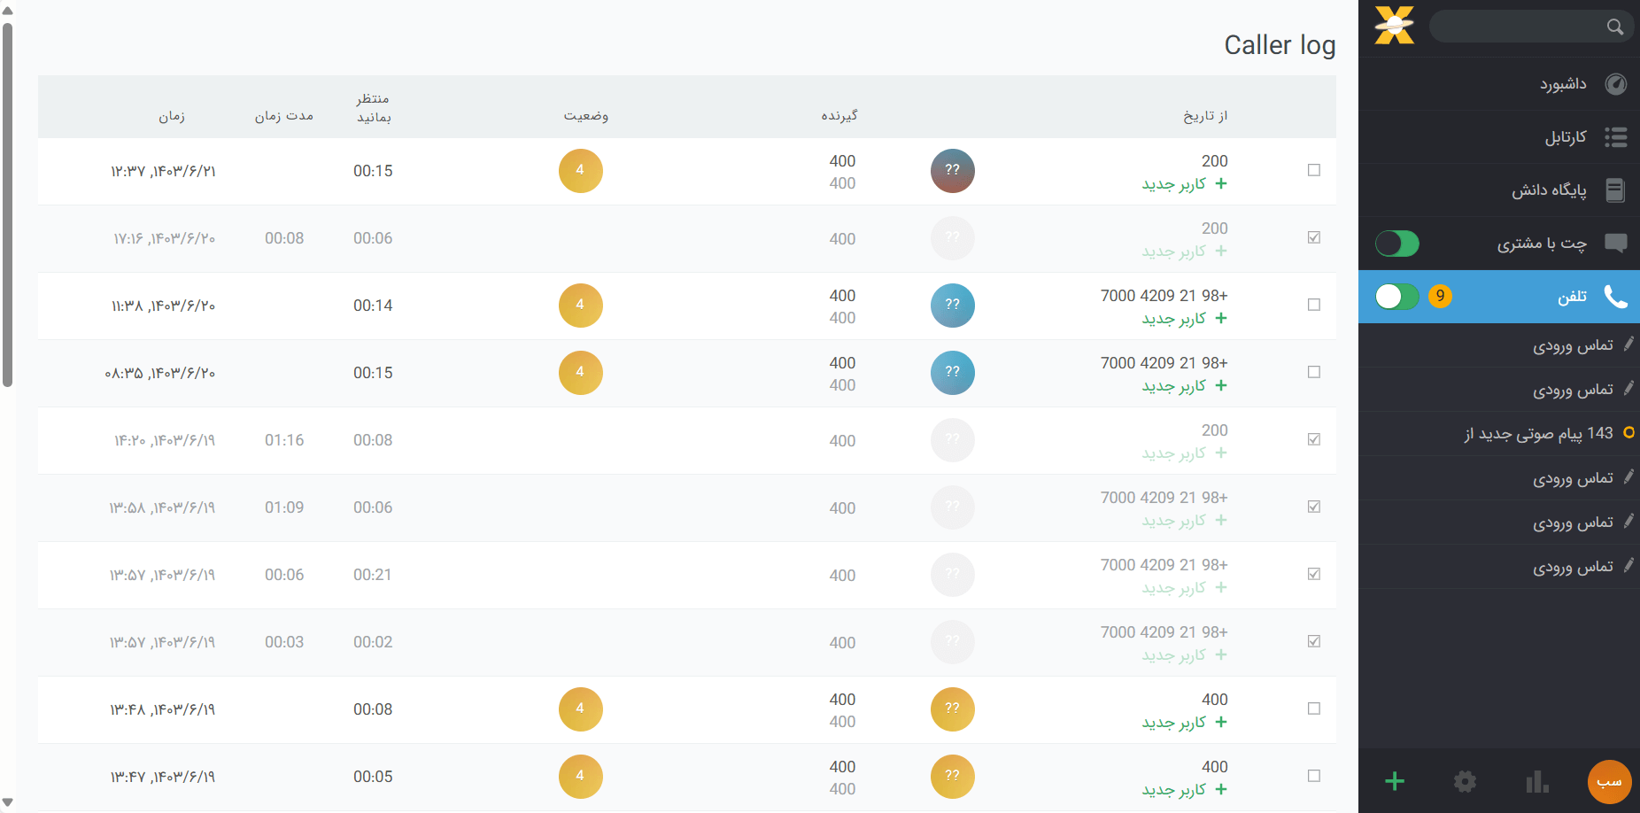The image size is (1640, 813).
Task: Click caller avatar in 12:37 row
Action: (x=953, y=171)
